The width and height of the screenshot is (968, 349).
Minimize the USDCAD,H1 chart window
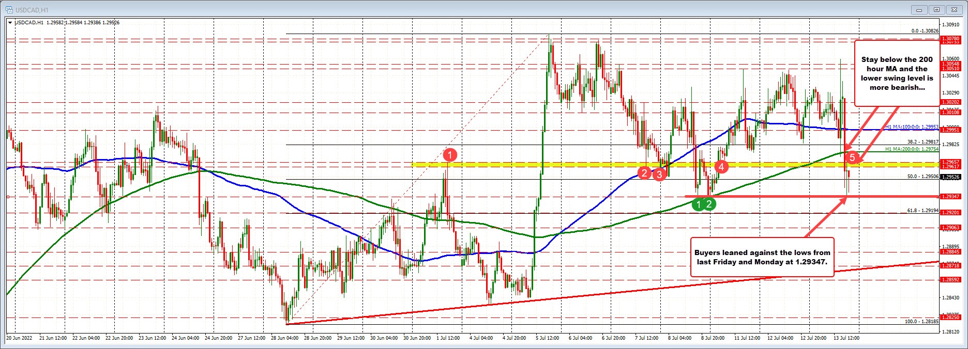(920, 9)
